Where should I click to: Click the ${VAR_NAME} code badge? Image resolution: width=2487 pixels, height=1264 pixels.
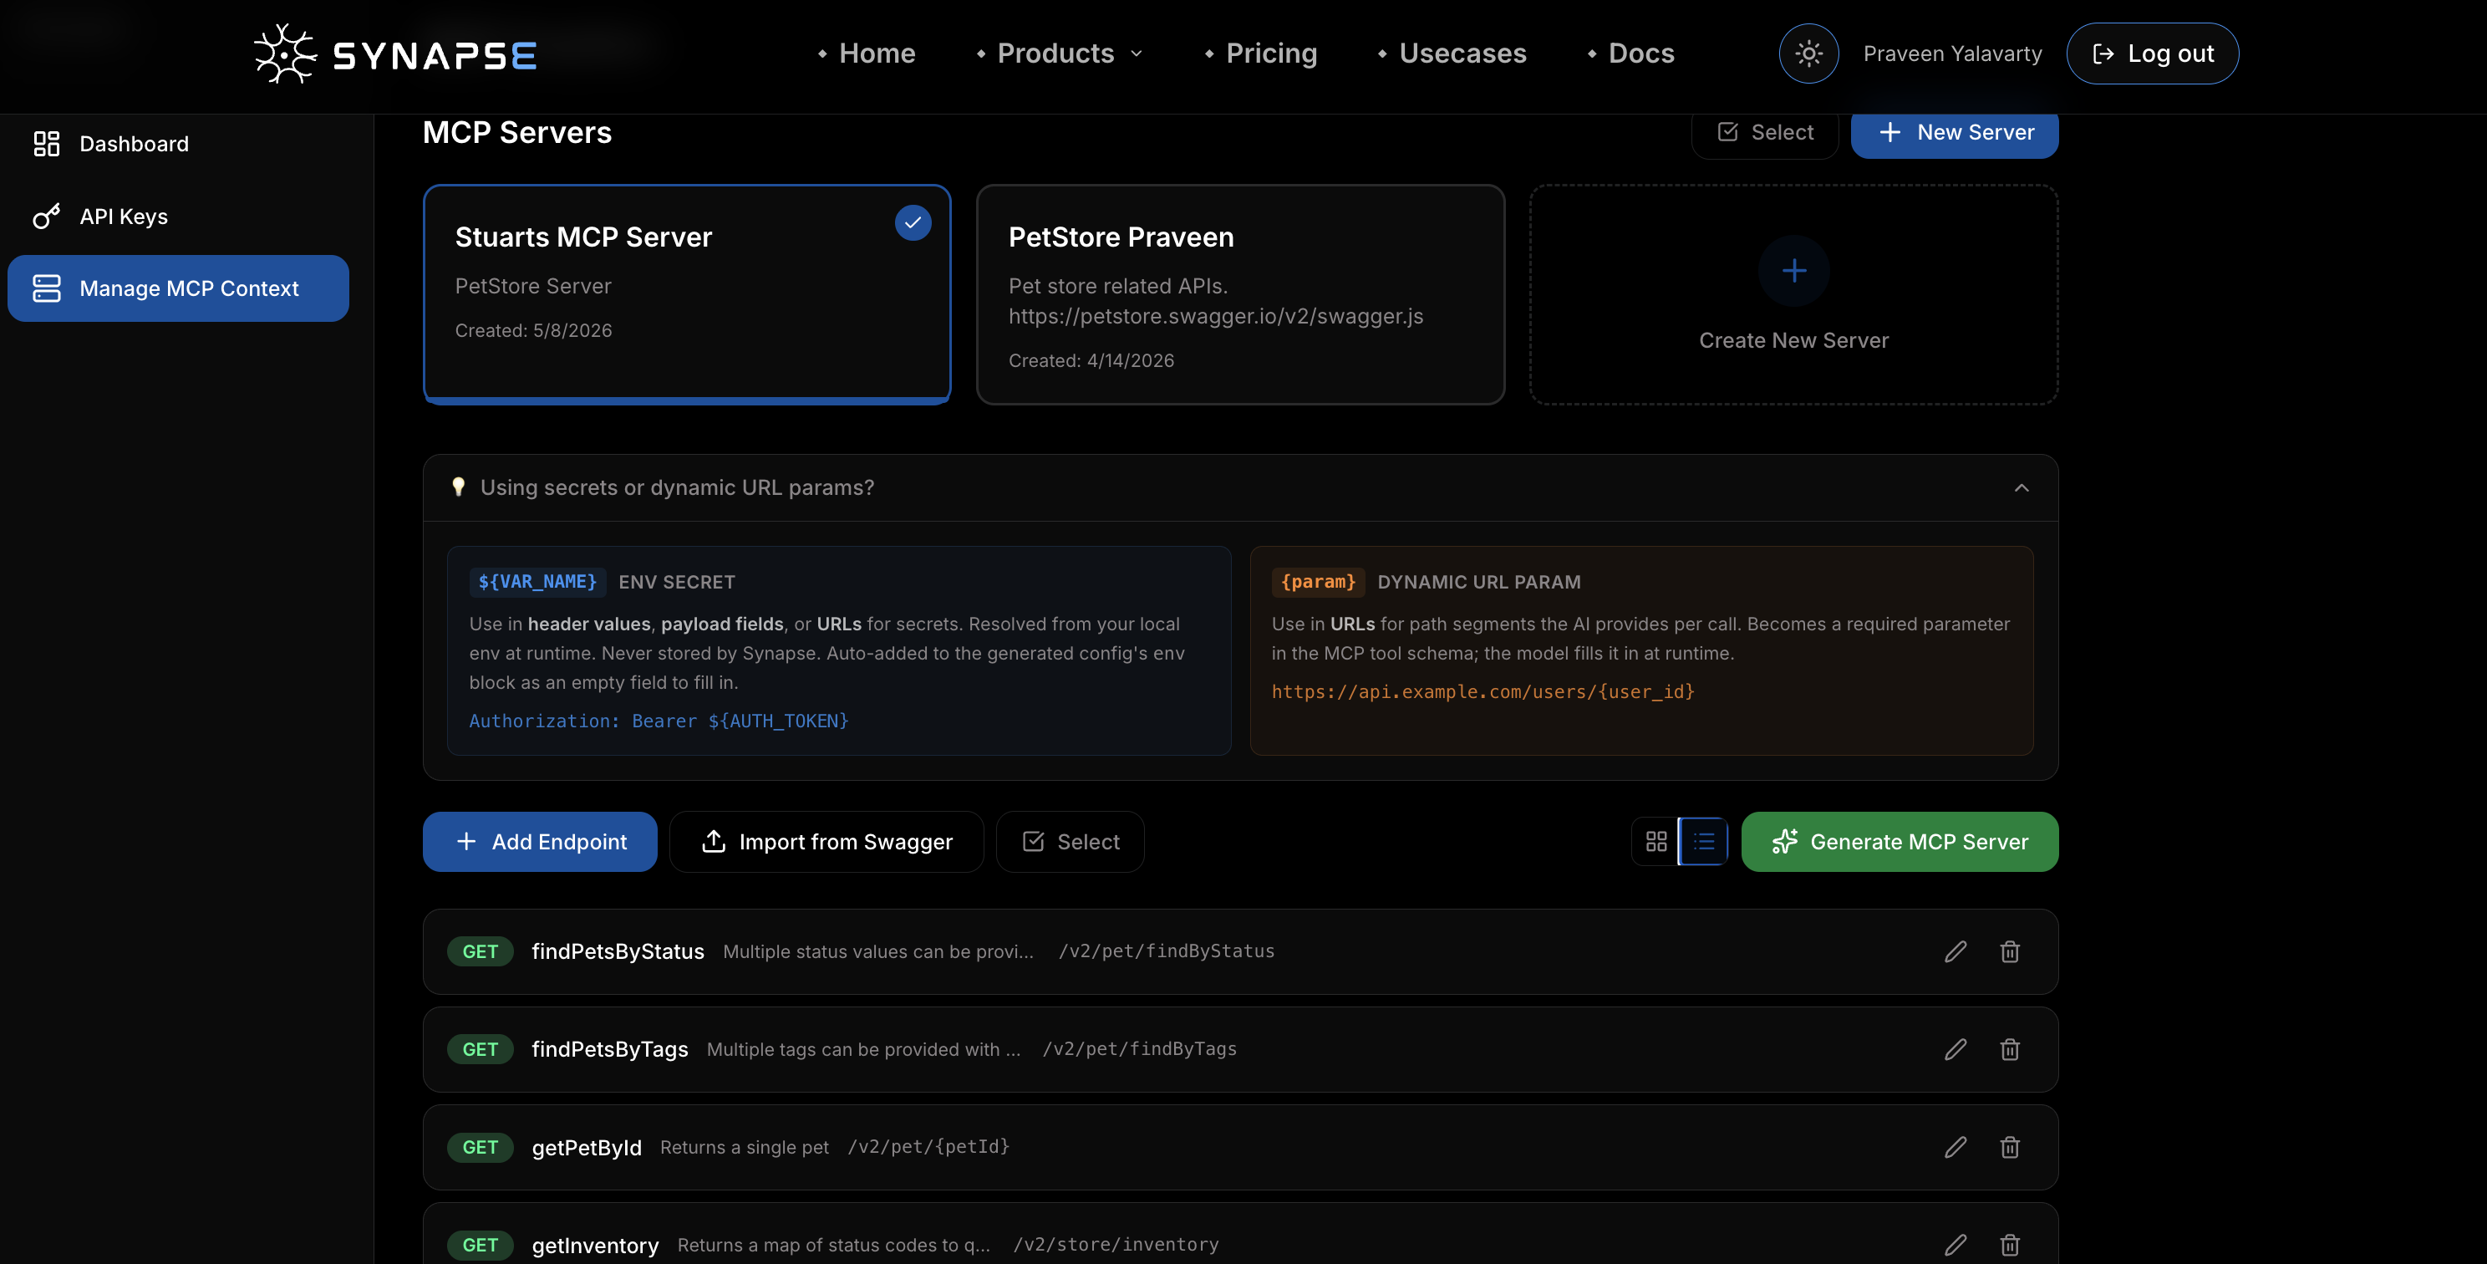[x=537, y=581]
